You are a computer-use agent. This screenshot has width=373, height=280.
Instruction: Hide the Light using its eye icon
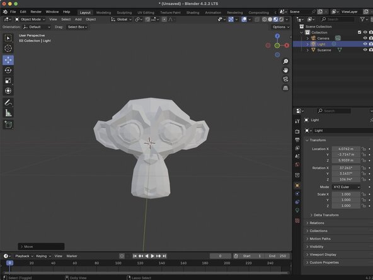click(365, 44)
